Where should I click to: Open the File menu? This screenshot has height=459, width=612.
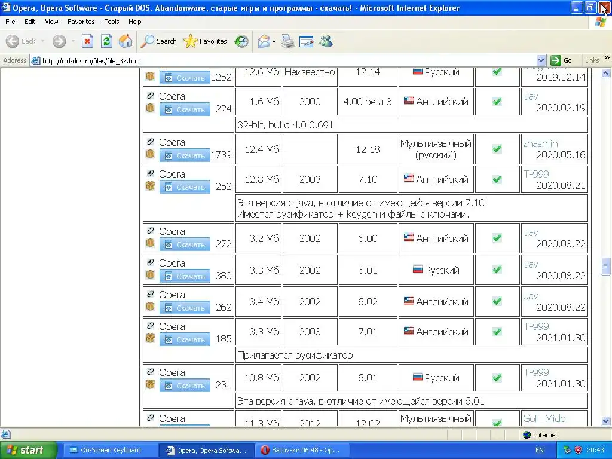pos(11,22)
